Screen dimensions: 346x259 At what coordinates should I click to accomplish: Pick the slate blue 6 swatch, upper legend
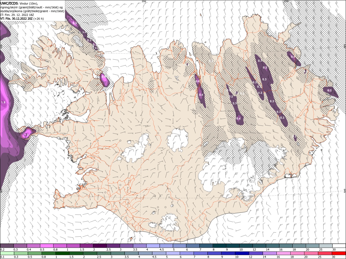coord(193,246)
